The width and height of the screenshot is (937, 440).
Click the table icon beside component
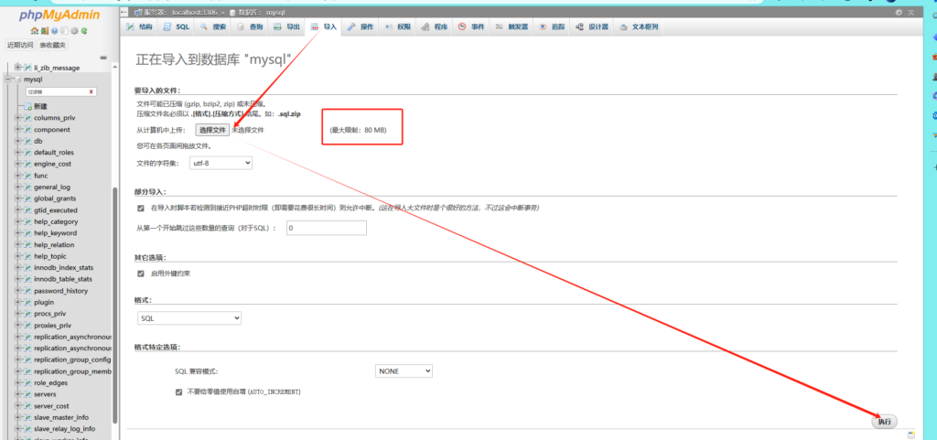coord(27,130)
